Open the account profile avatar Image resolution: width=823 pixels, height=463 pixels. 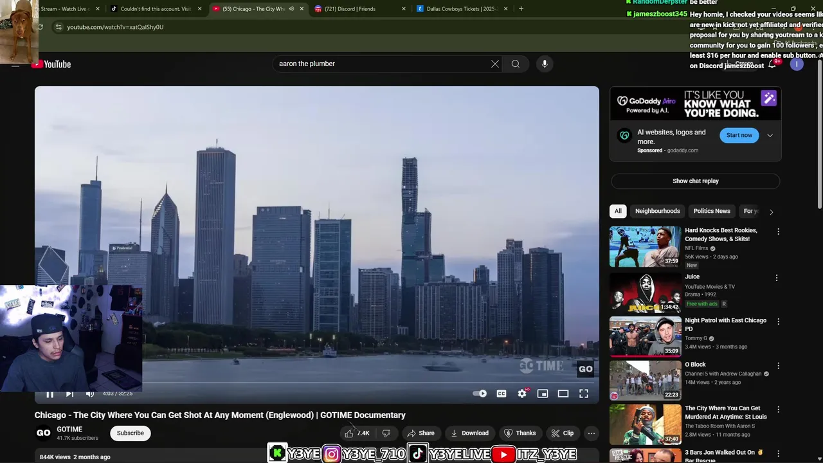(797, 64)
